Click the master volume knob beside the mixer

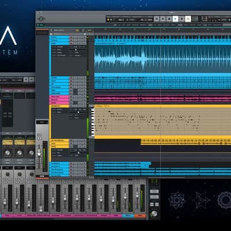pyautogui.click(x=154, y=214)
